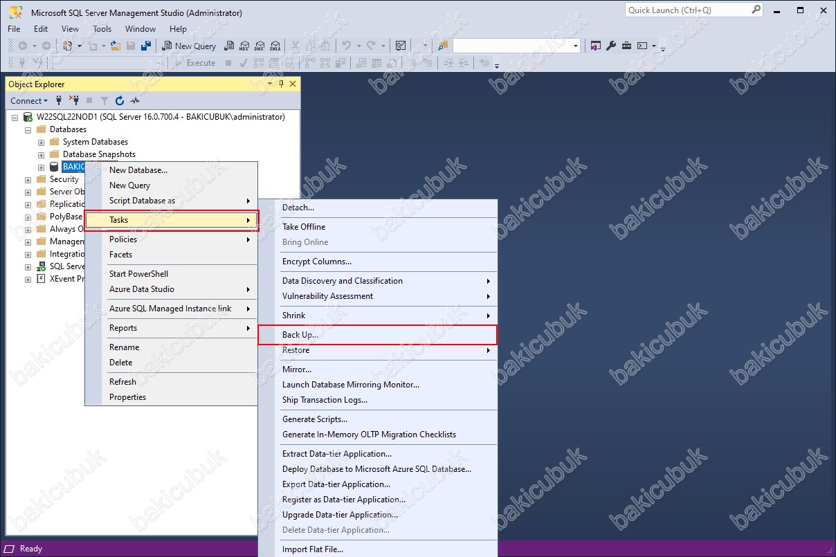Select the Database Snapshots tree item
836x557 pixels.
tap(99, 154)
